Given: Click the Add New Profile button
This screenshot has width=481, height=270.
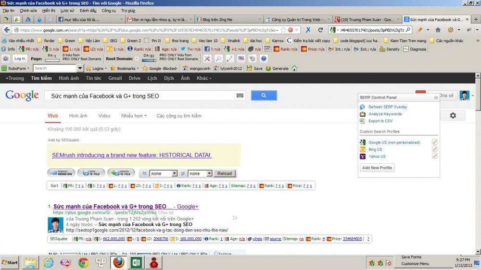Looking at the screenshot, I should point(377,168).
